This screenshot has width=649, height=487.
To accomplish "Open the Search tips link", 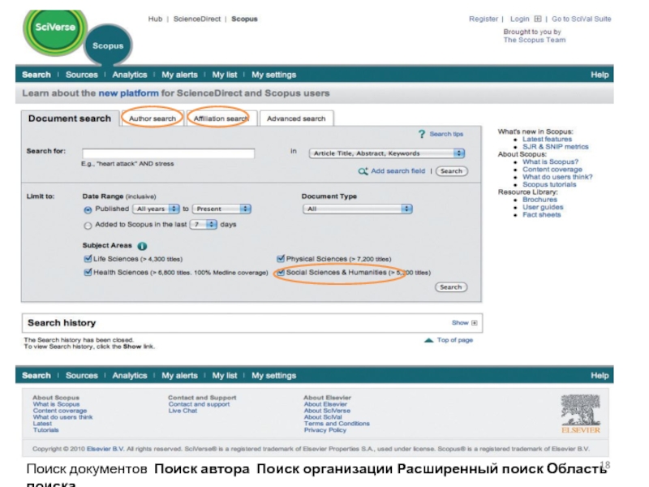I will [x=446, y=134].
